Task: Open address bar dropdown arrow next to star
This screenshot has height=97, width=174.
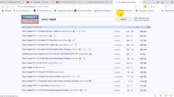Action: click(139, 6)
